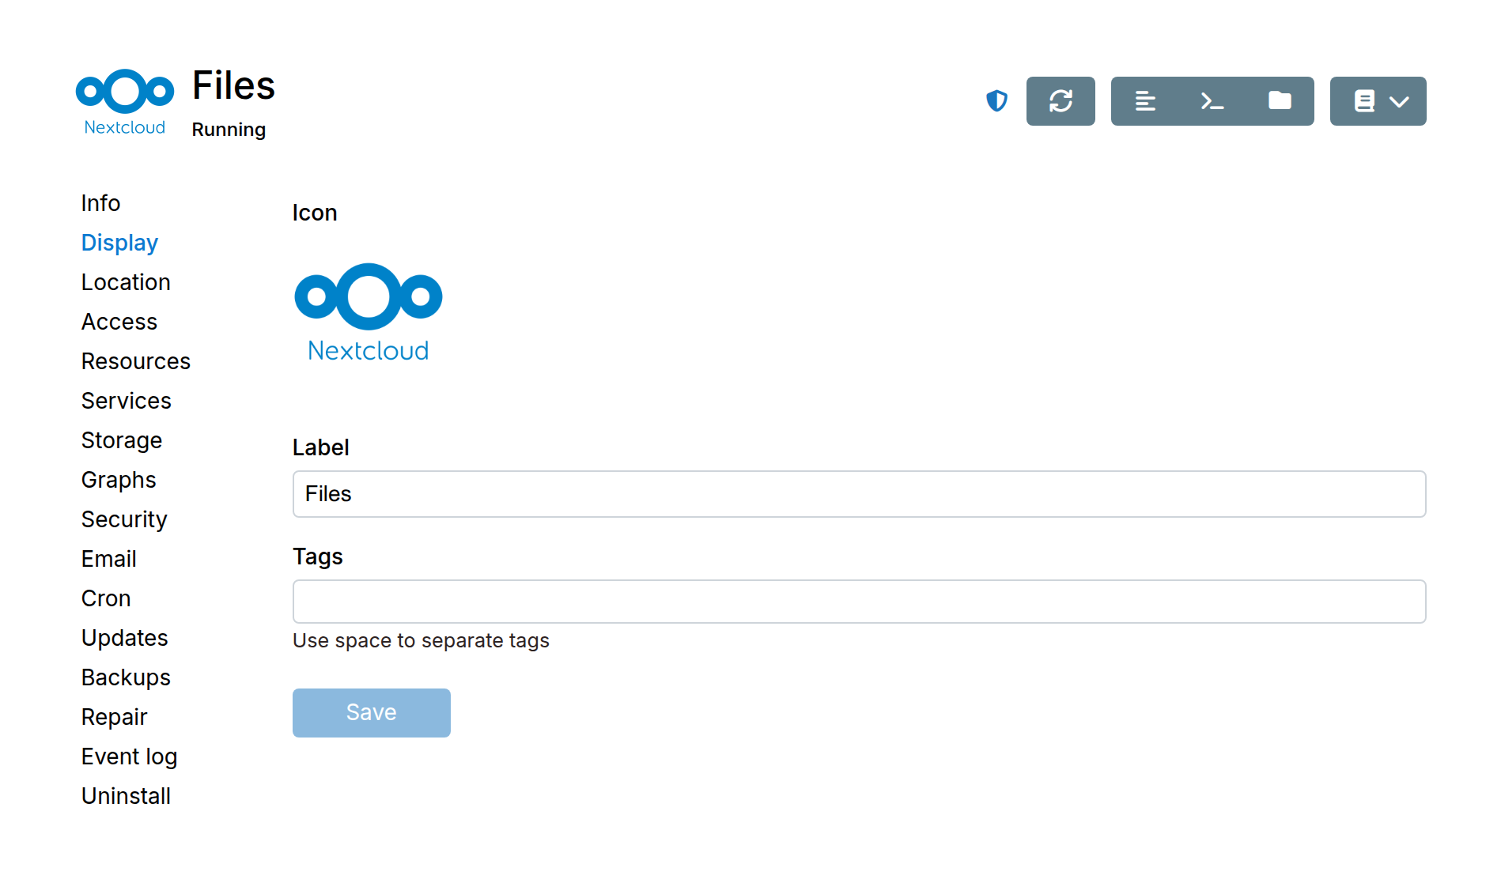Image resolution: width=1501 pixels, height=879 pixels.
Task: Click the Nextcloud app logo in header
Action: [x=125, y=102]
